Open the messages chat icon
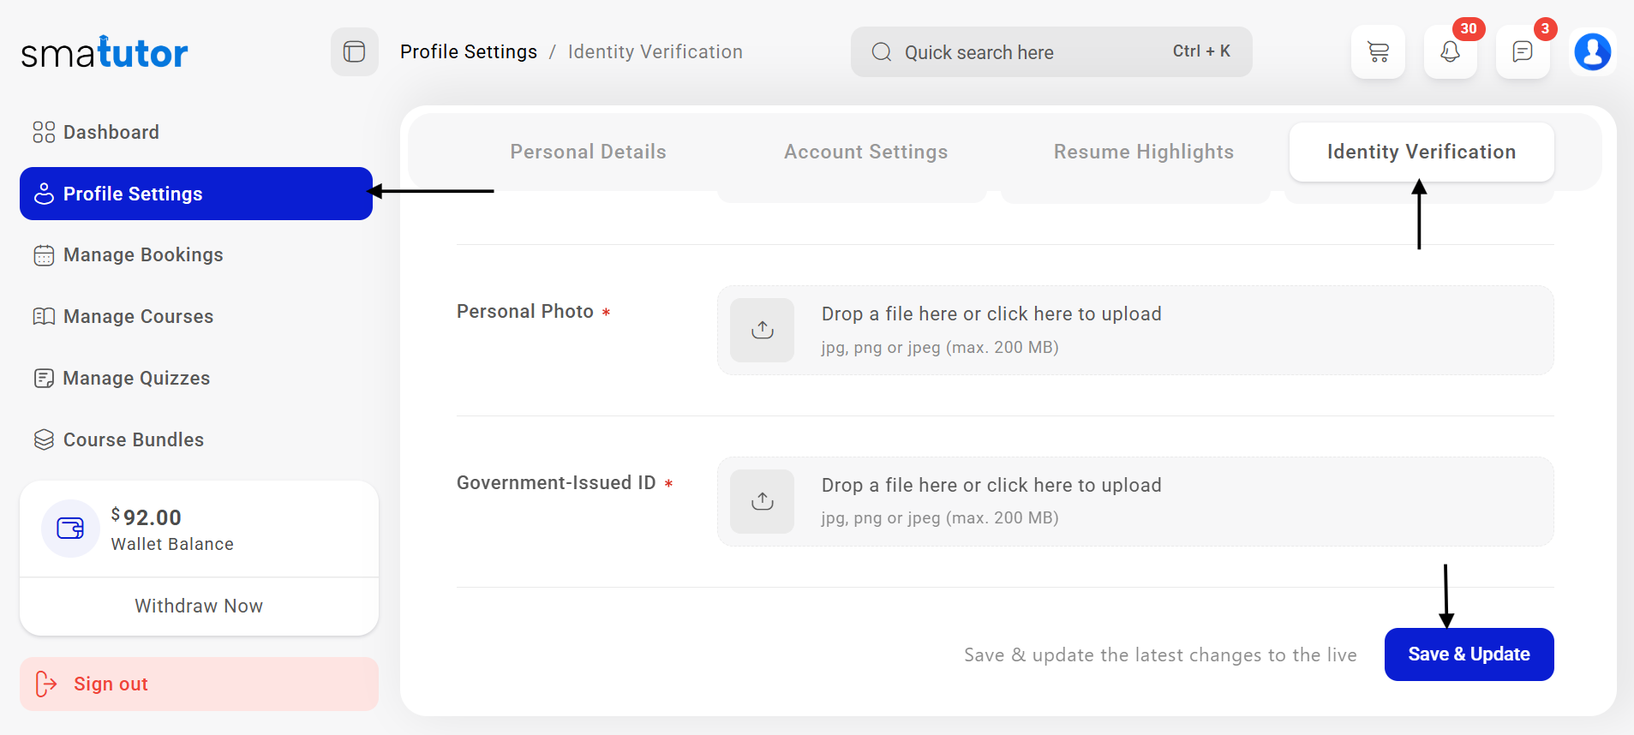The height and width of the screenshot is (735, 1634). click(1523, 52)
